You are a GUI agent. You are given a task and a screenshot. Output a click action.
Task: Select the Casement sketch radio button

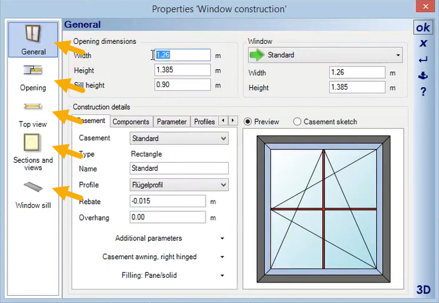click(297, 122)
